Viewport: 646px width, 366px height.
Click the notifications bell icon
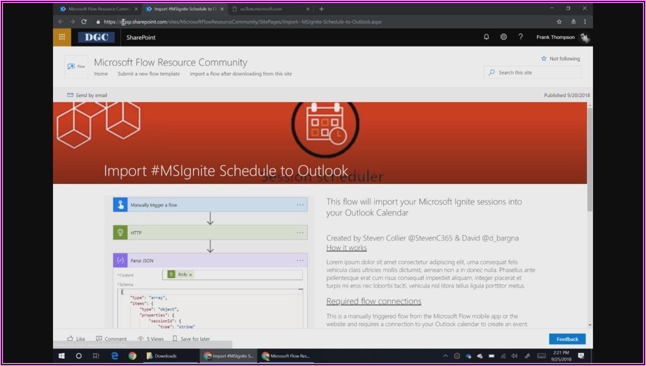tap(486, 37)
